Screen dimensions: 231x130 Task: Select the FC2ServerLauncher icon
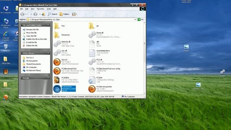point(92,89)
